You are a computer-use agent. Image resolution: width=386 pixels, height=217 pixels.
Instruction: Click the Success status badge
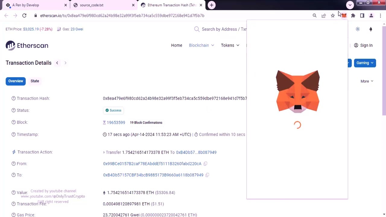(x=113, y=110)
